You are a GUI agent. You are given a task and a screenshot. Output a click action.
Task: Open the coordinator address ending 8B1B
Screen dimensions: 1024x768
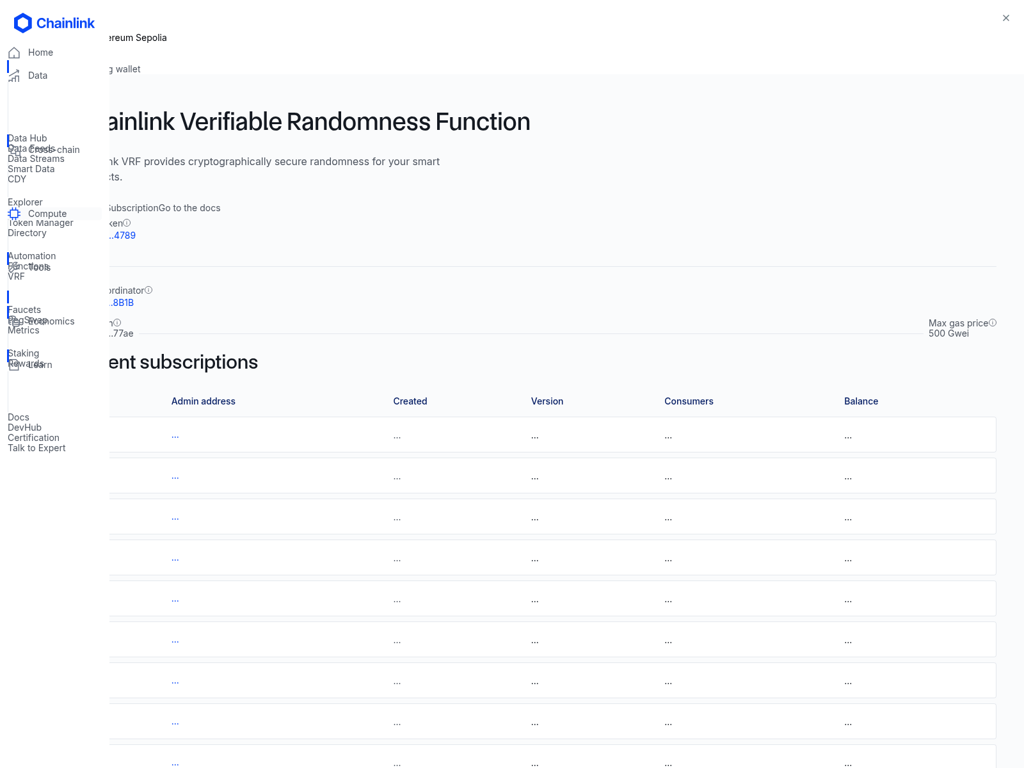click(121, 303)
